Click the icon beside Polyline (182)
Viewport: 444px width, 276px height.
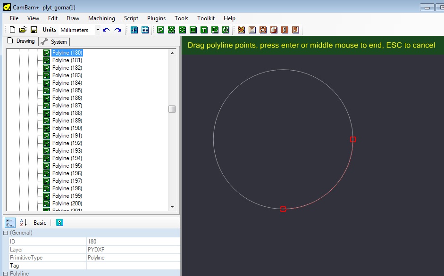click(46, 68)
